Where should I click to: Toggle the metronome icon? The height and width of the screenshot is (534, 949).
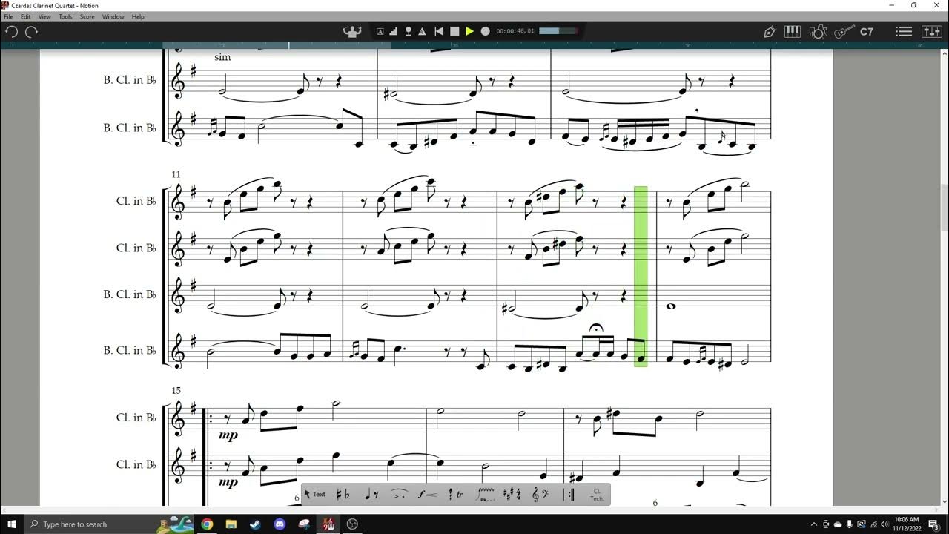(x=422, y=31)
